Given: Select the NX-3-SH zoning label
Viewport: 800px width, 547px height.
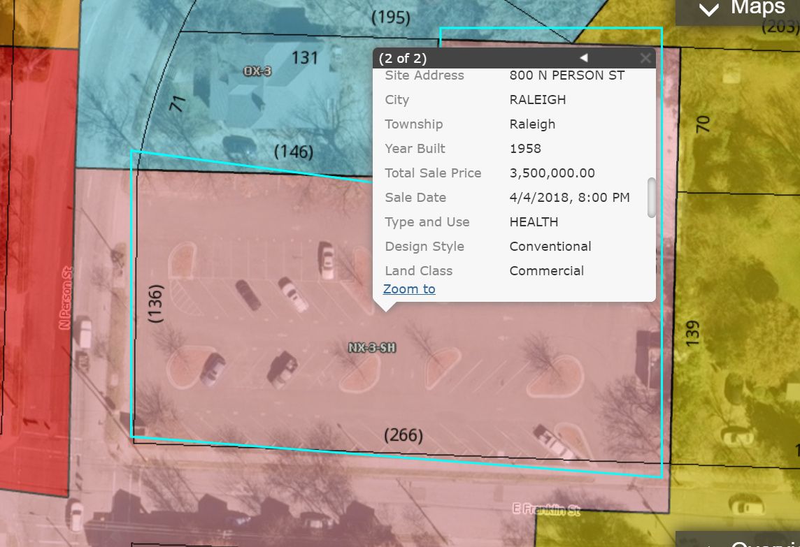Looking at the screenshot, I should (x=372, y=347).
